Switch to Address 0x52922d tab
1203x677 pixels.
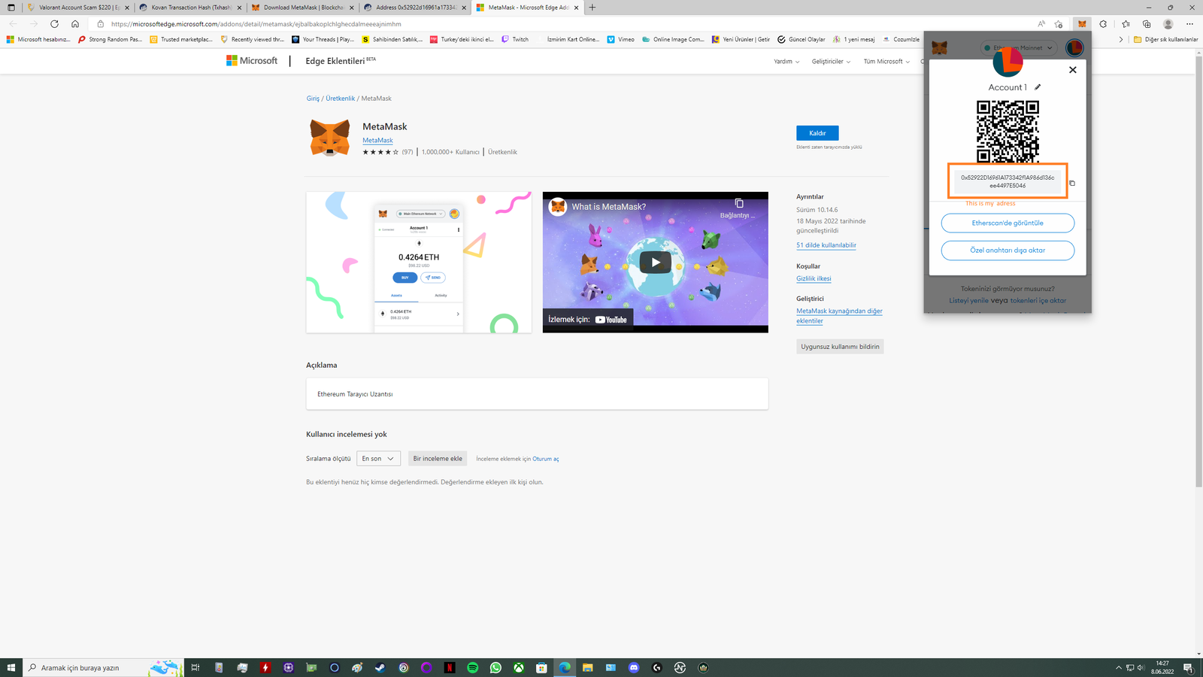tap(414, 8)
